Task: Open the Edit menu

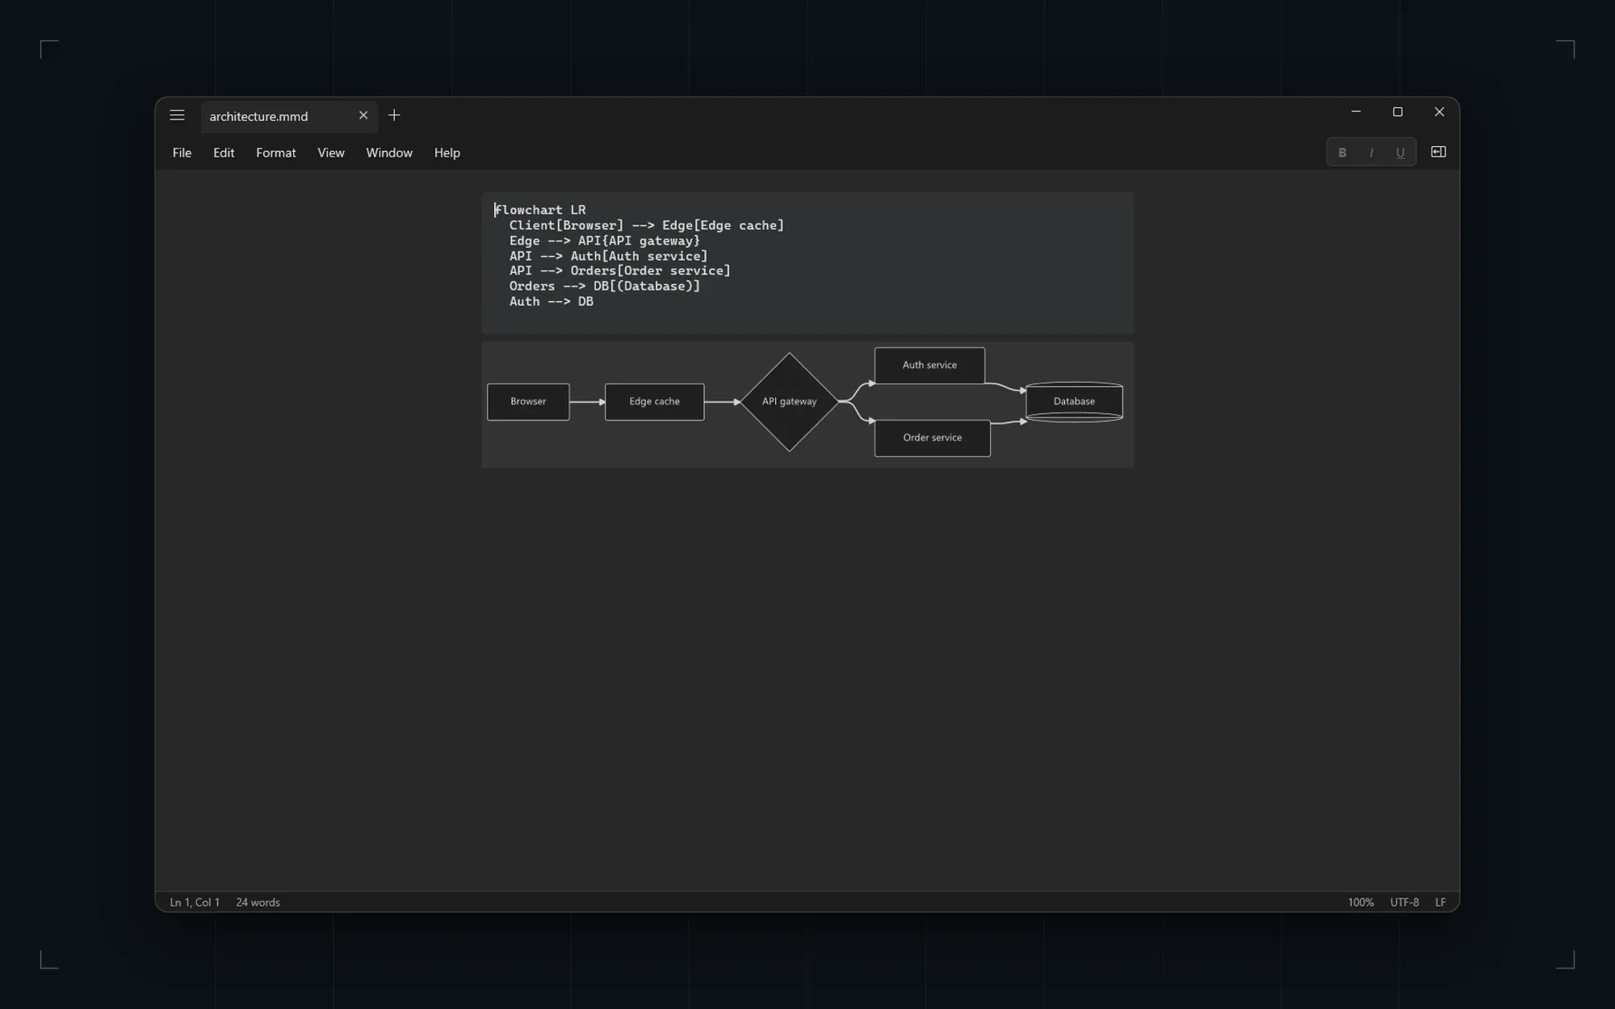Action: coord(224,153)
